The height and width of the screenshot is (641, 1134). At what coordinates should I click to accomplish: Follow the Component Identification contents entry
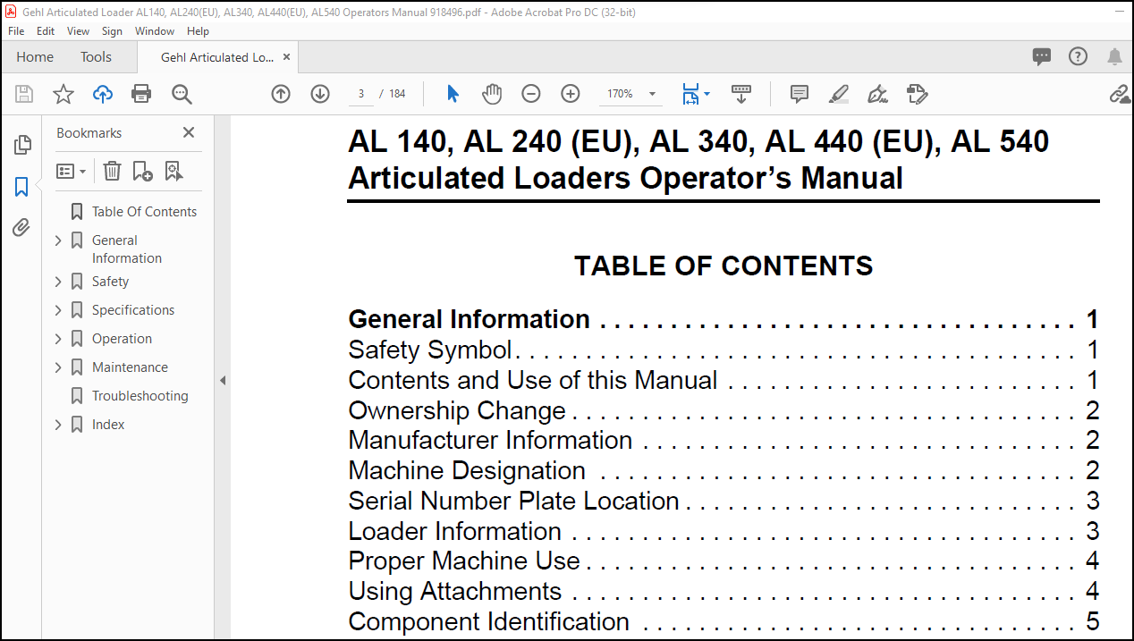coord(724,621)
